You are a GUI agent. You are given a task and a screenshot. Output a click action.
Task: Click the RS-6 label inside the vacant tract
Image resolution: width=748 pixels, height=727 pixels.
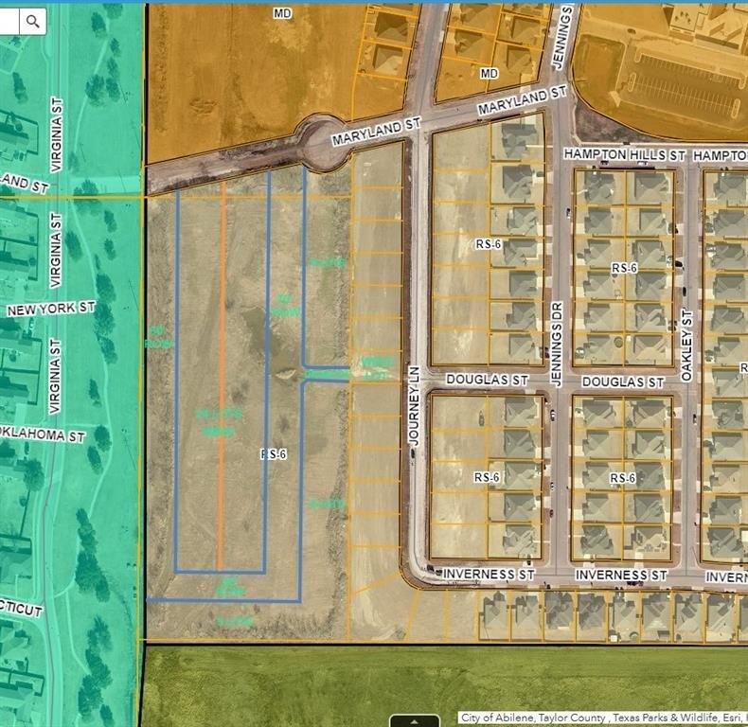pyautogui.click(x=273, y=454)
